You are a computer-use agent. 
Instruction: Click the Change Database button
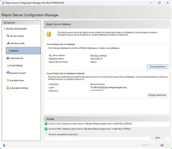click(157, 67)
